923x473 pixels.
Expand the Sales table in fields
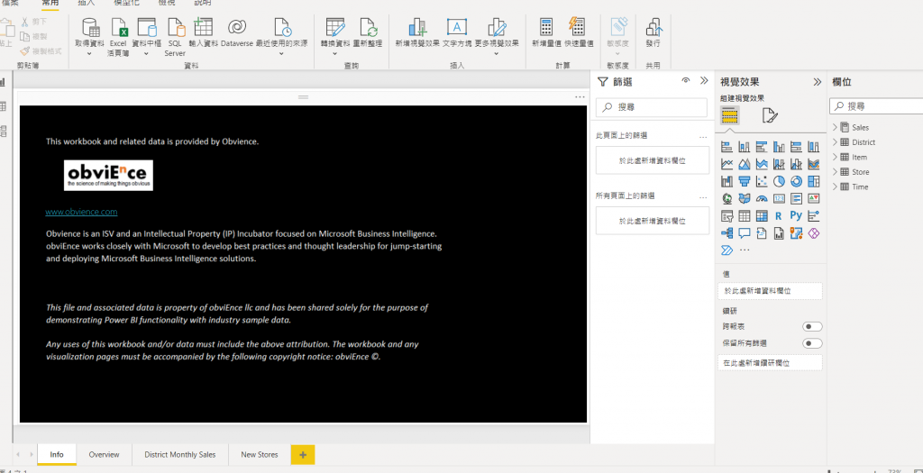pyautogui.click(x=835, y=127)
